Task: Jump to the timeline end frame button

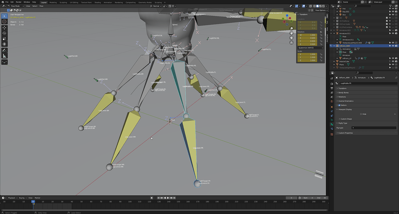Action: [174, 198]
